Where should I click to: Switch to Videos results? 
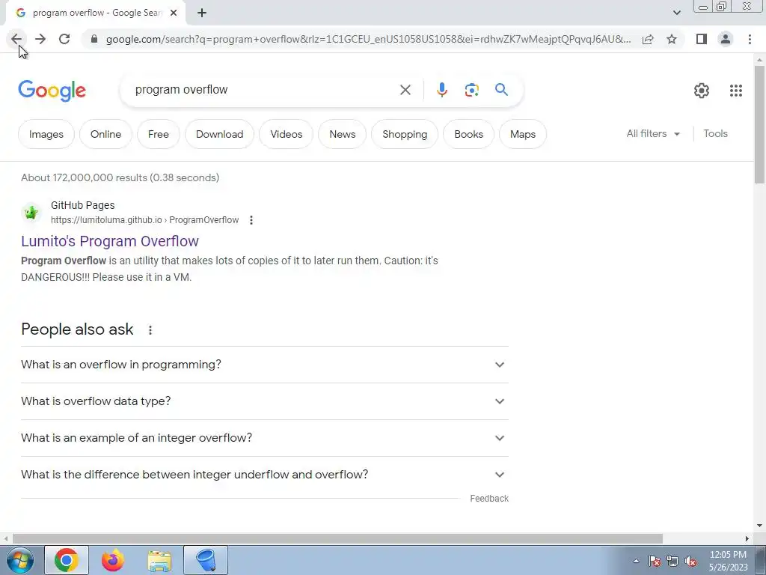[286, 134]
